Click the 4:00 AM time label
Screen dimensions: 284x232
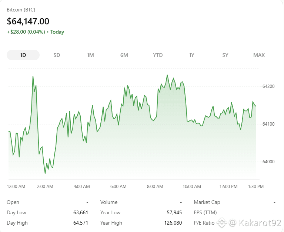point(82,187)
